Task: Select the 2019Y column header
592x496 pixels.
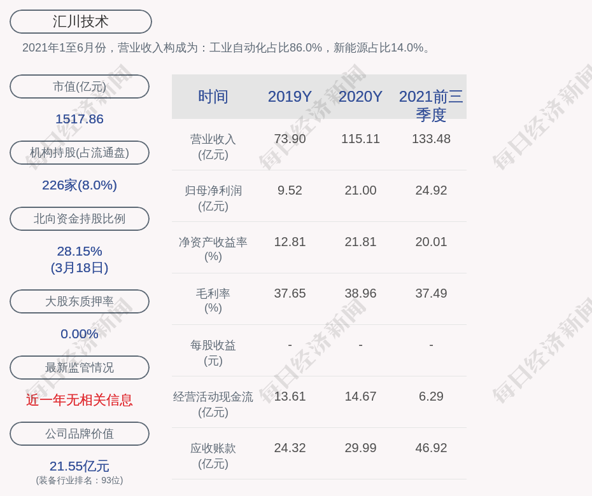Action: 290,97
